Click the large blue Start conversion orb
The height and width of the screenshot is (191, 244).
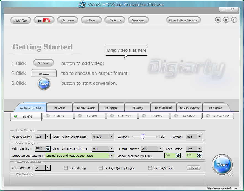pos(222,165)
